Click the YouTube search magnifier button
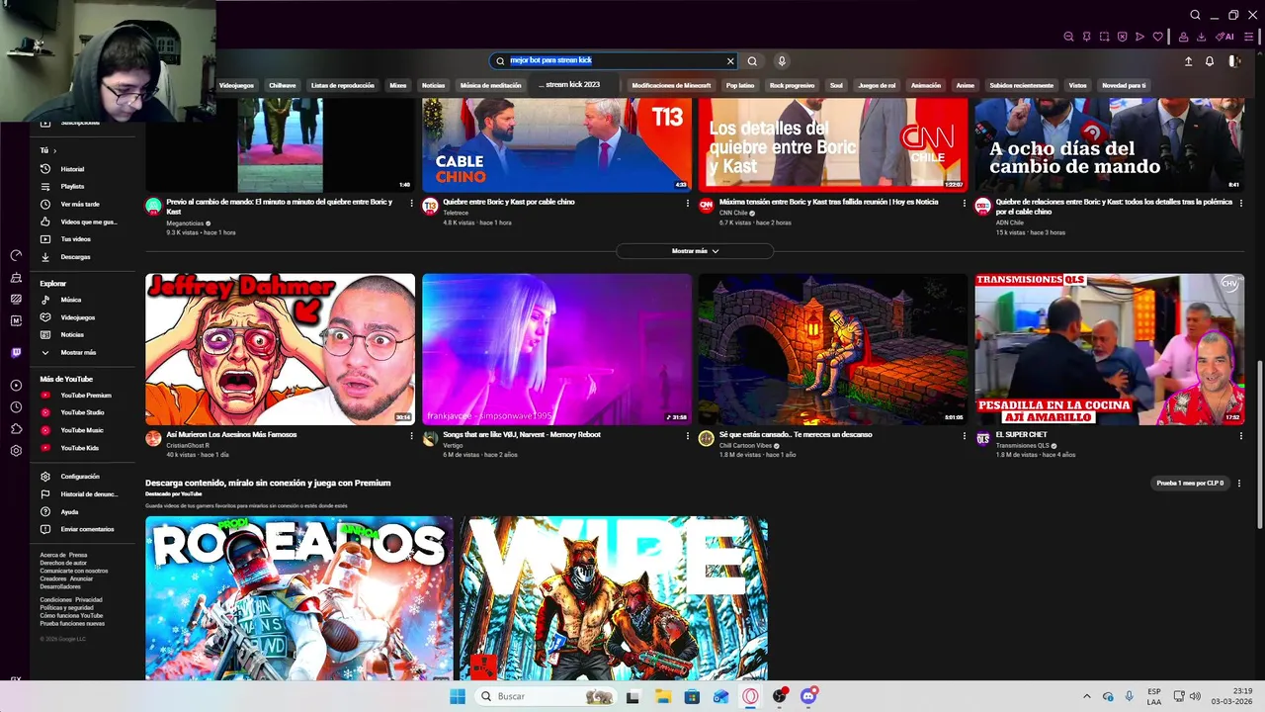The width and height of the screenshot is (1265, 712). 752,61
